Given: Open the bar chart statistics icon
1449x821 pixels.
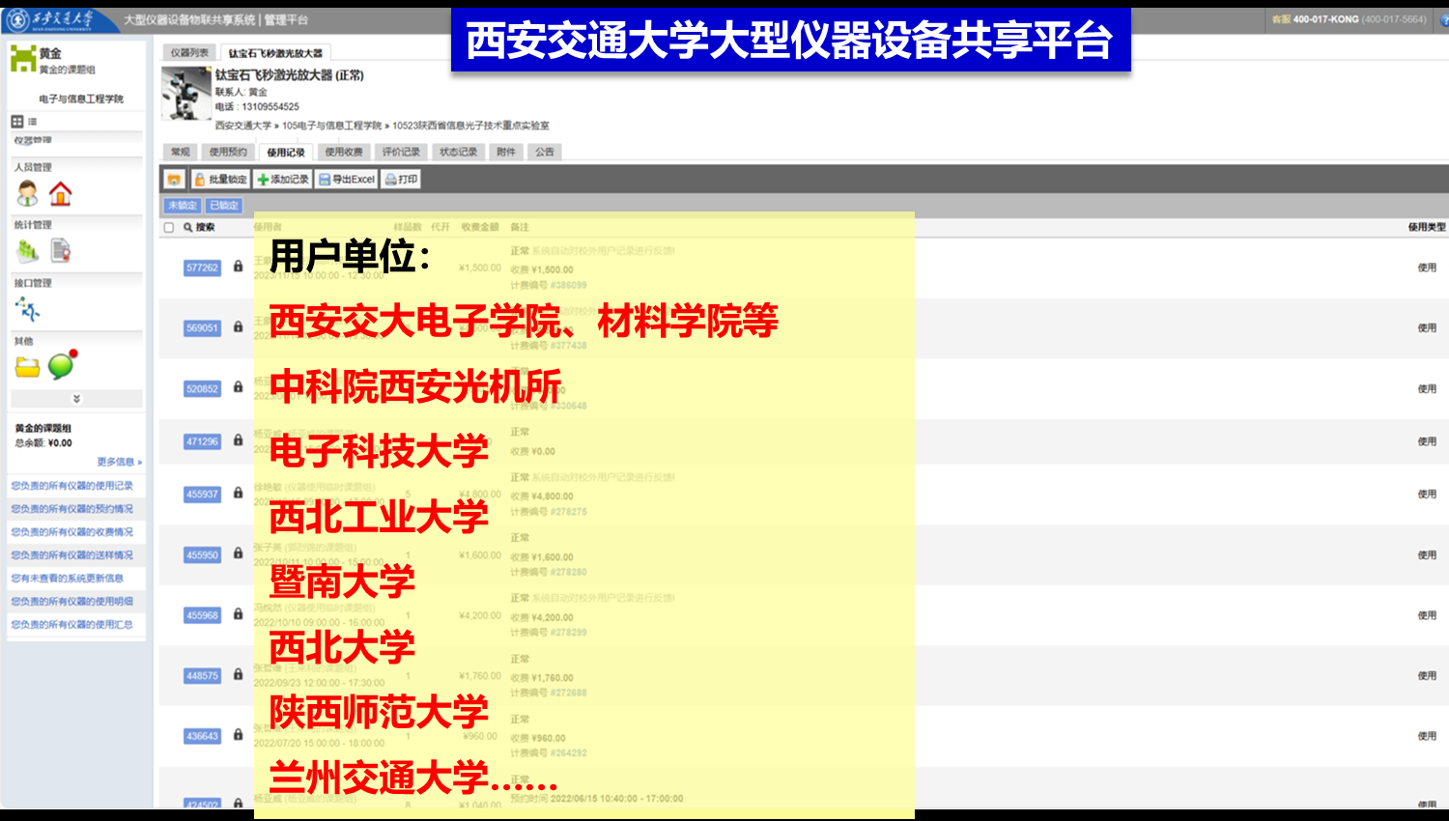Looking at the screenshot, I should pyautogui.click(x=27, y=251).
